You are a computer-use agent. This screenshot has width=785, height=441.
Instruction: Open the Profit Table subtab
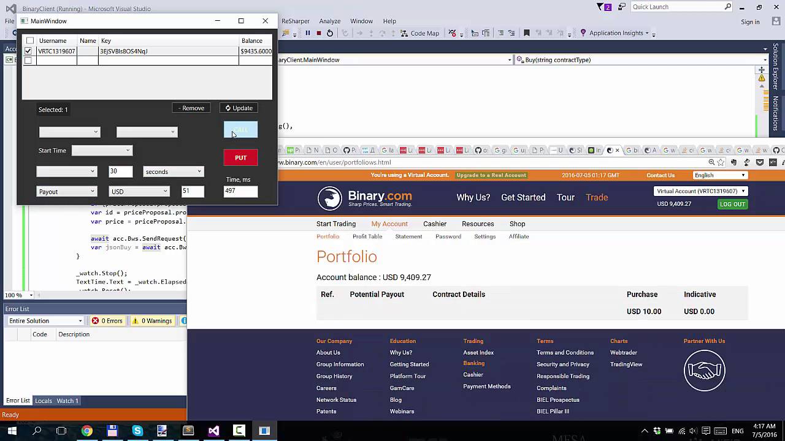367,236
